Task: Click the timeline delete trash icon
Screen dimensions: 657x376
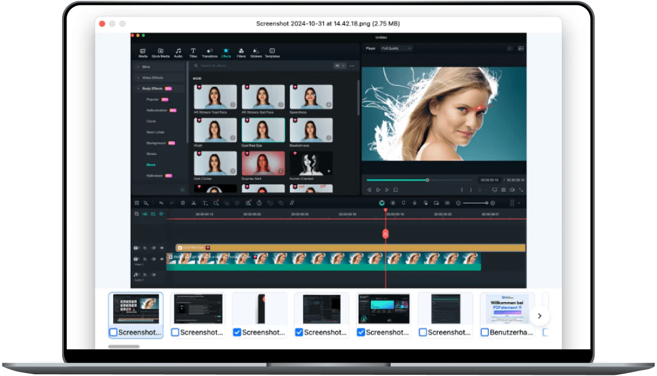Action: 183,203
